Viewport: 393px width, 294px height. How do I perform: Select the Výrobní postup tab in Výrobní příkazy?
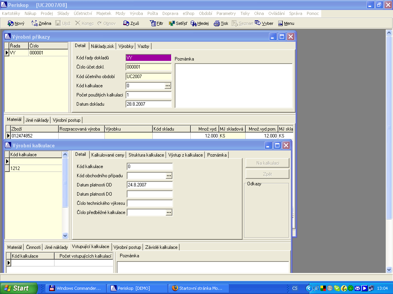tap(67, 120)
